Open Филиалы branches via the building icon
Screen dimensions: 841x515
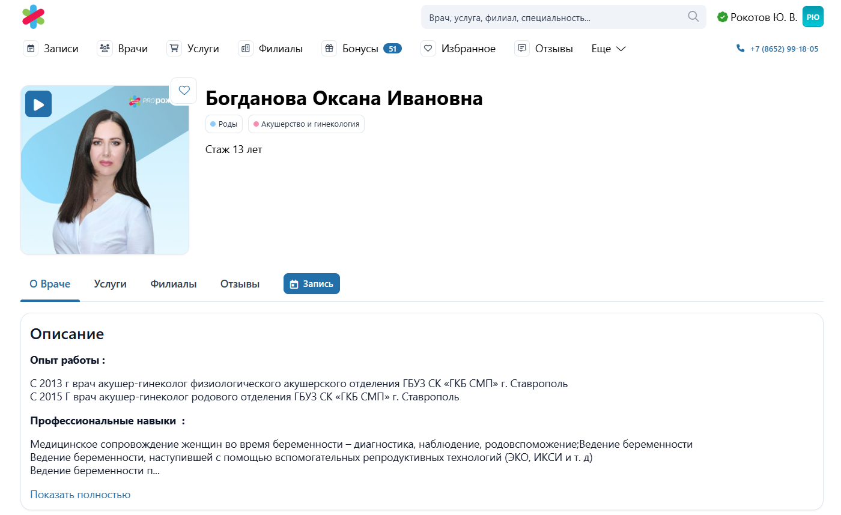coord(246,49)
